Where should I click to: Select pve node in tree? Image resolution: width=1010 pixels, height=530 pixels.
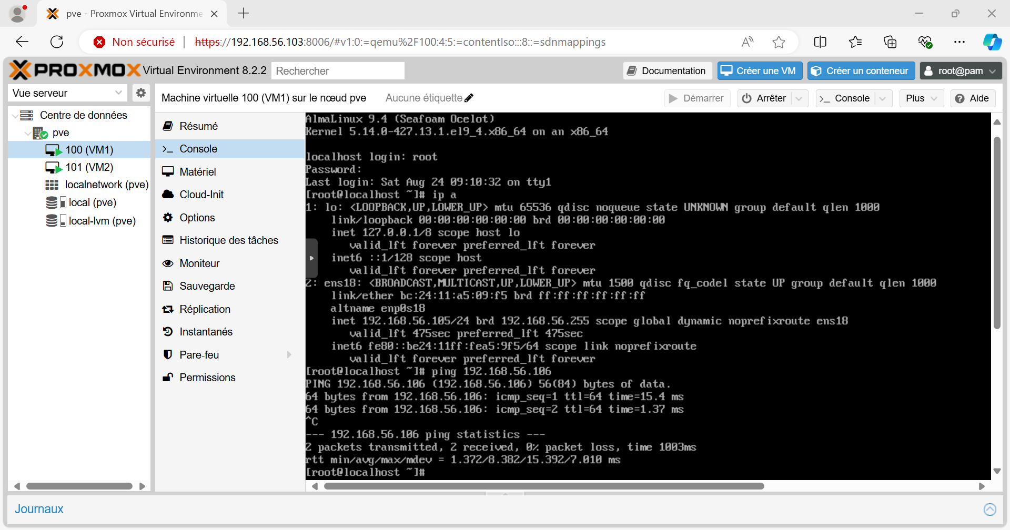[x=60, y=132]
